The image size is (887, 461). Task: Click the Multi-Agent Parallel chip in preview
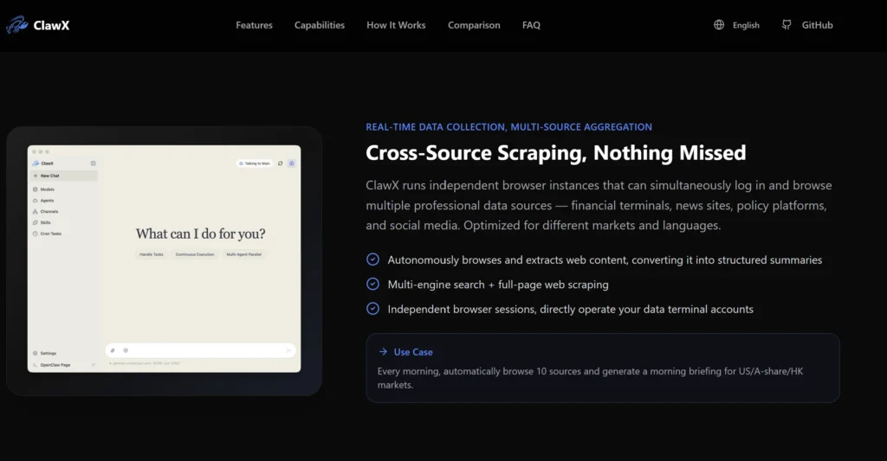click(243, 254)
